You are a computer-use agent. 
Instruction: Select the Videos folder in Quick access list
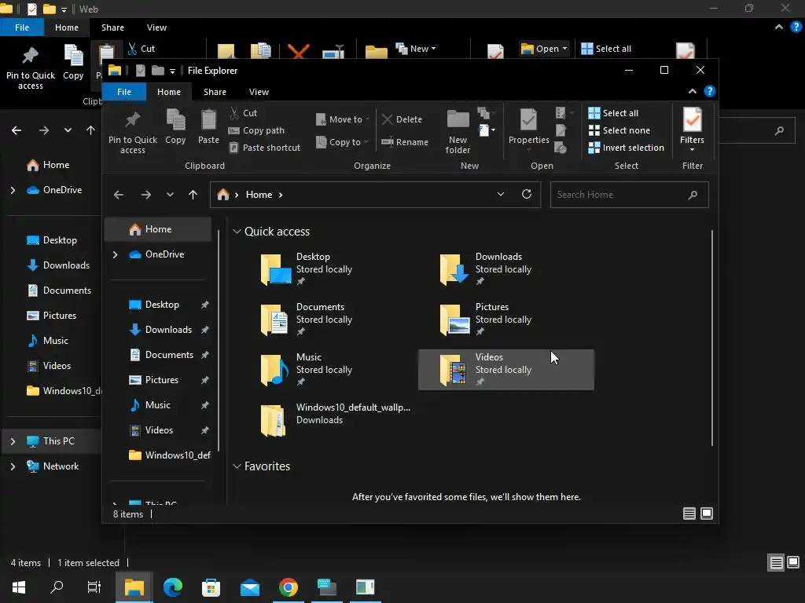505,370
